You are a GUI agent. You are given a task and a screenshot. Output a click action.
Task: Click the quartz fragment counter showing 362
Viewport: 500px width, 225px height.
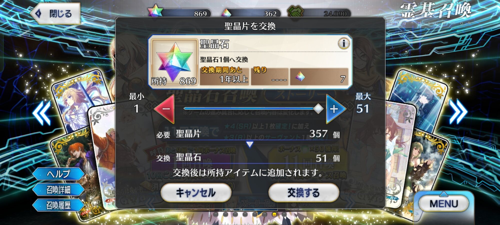(x=250, y=12)
